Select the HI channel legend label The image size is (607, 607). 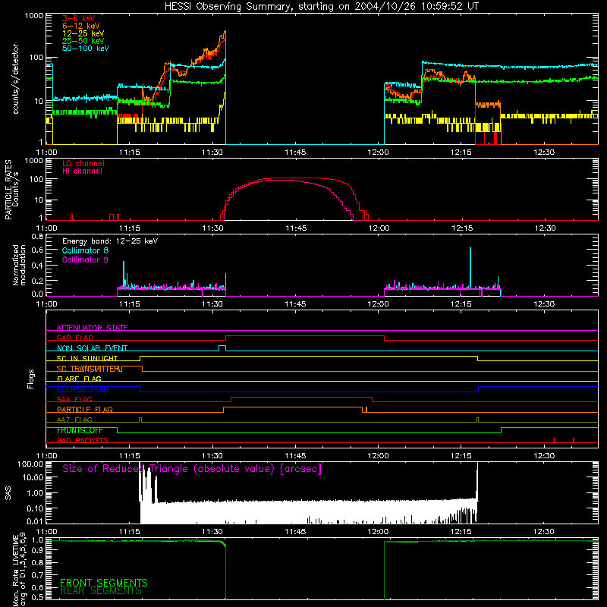[82, 171]
